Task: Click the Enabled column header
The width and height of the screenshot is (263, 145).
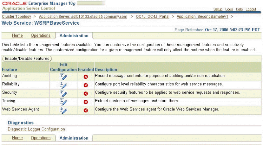Action: coord(86,70)
